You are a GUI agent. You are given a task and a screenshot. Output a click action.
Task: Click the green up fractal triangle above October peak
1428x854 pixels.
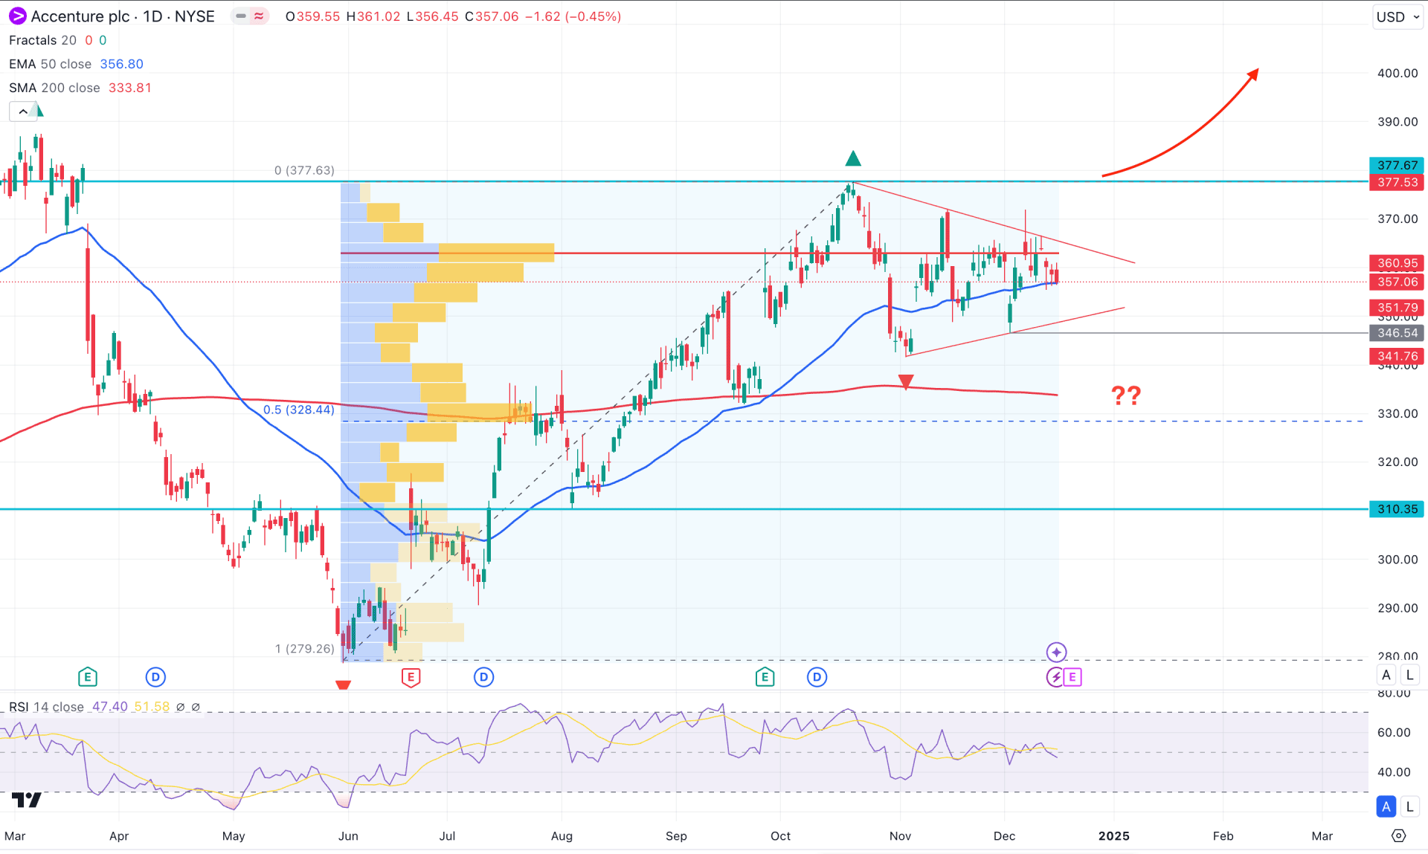(x=853, y=158)
